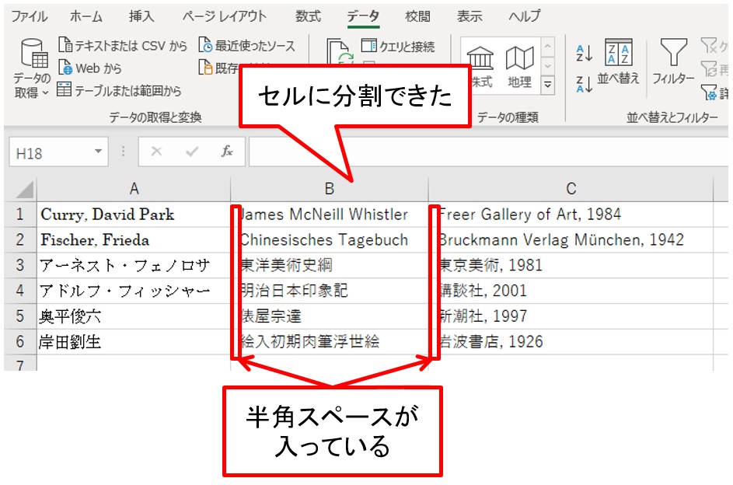The width and height of the screenshot is (733, 485).
Task: Select cell B3 containing 東洋美術史綱
Action: point(329,265)
